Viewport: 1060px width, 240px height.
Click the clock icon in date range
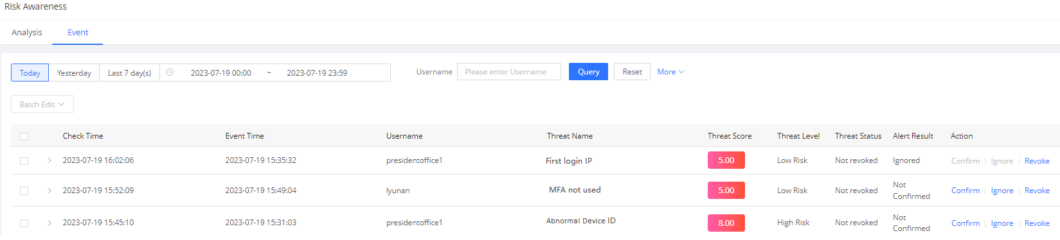pyautogui.click(x=170, y=73)
